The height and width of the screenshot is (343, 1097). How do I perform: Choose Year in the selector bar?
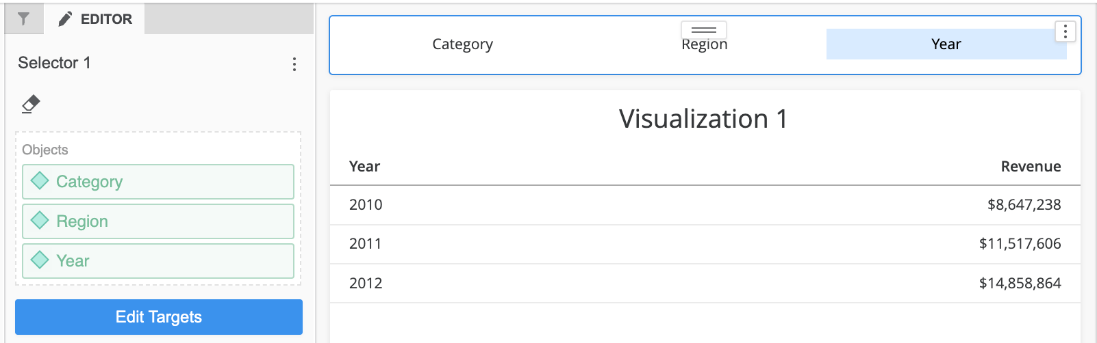tap(946, 44)
